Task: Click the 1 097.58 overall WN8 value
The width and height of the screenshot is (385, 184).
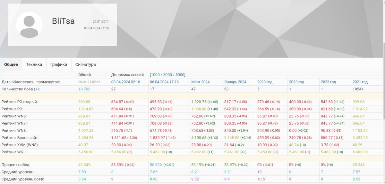Action: tap(86, 130)
